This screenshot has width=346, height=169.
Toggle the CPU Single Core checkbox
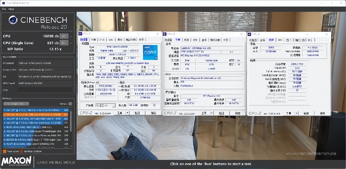[x=71, y=43]
